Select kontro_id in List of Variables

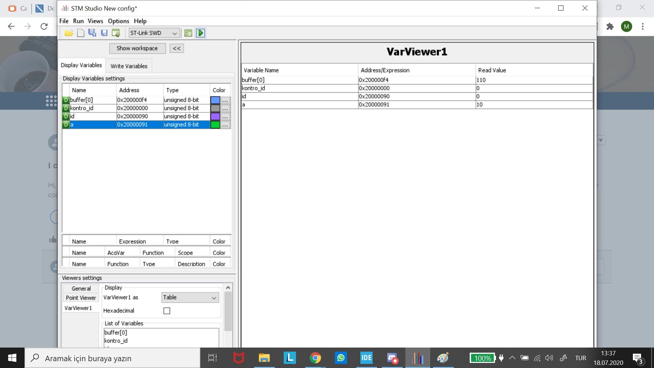(161, 341)
